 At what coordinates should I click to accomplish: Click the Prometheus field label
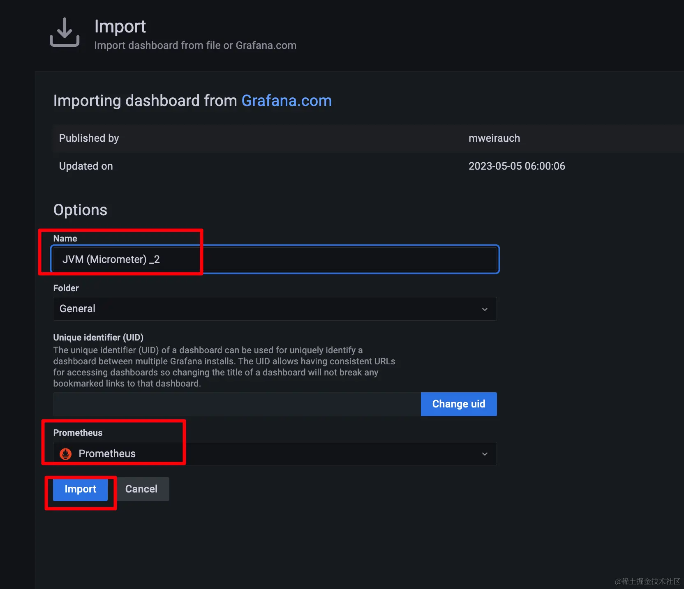pos(78,433)
